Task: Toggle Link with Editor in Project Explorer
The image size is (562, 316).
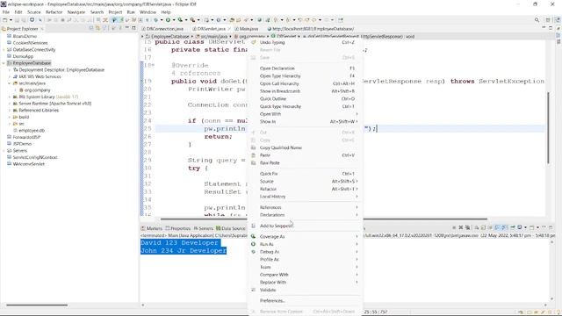Action: point(97,28)
